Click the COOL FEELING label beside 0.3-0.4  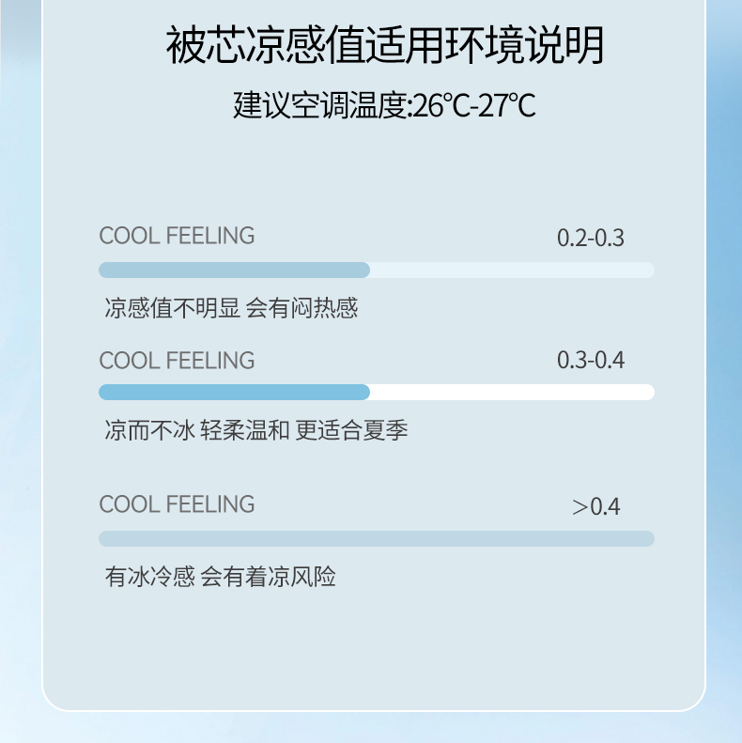pyautogui.click(x=177, y=361)
